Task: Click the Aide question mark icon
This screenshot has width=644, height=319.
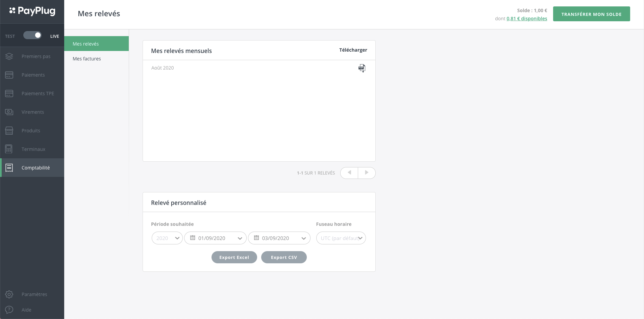Action: 9,310
